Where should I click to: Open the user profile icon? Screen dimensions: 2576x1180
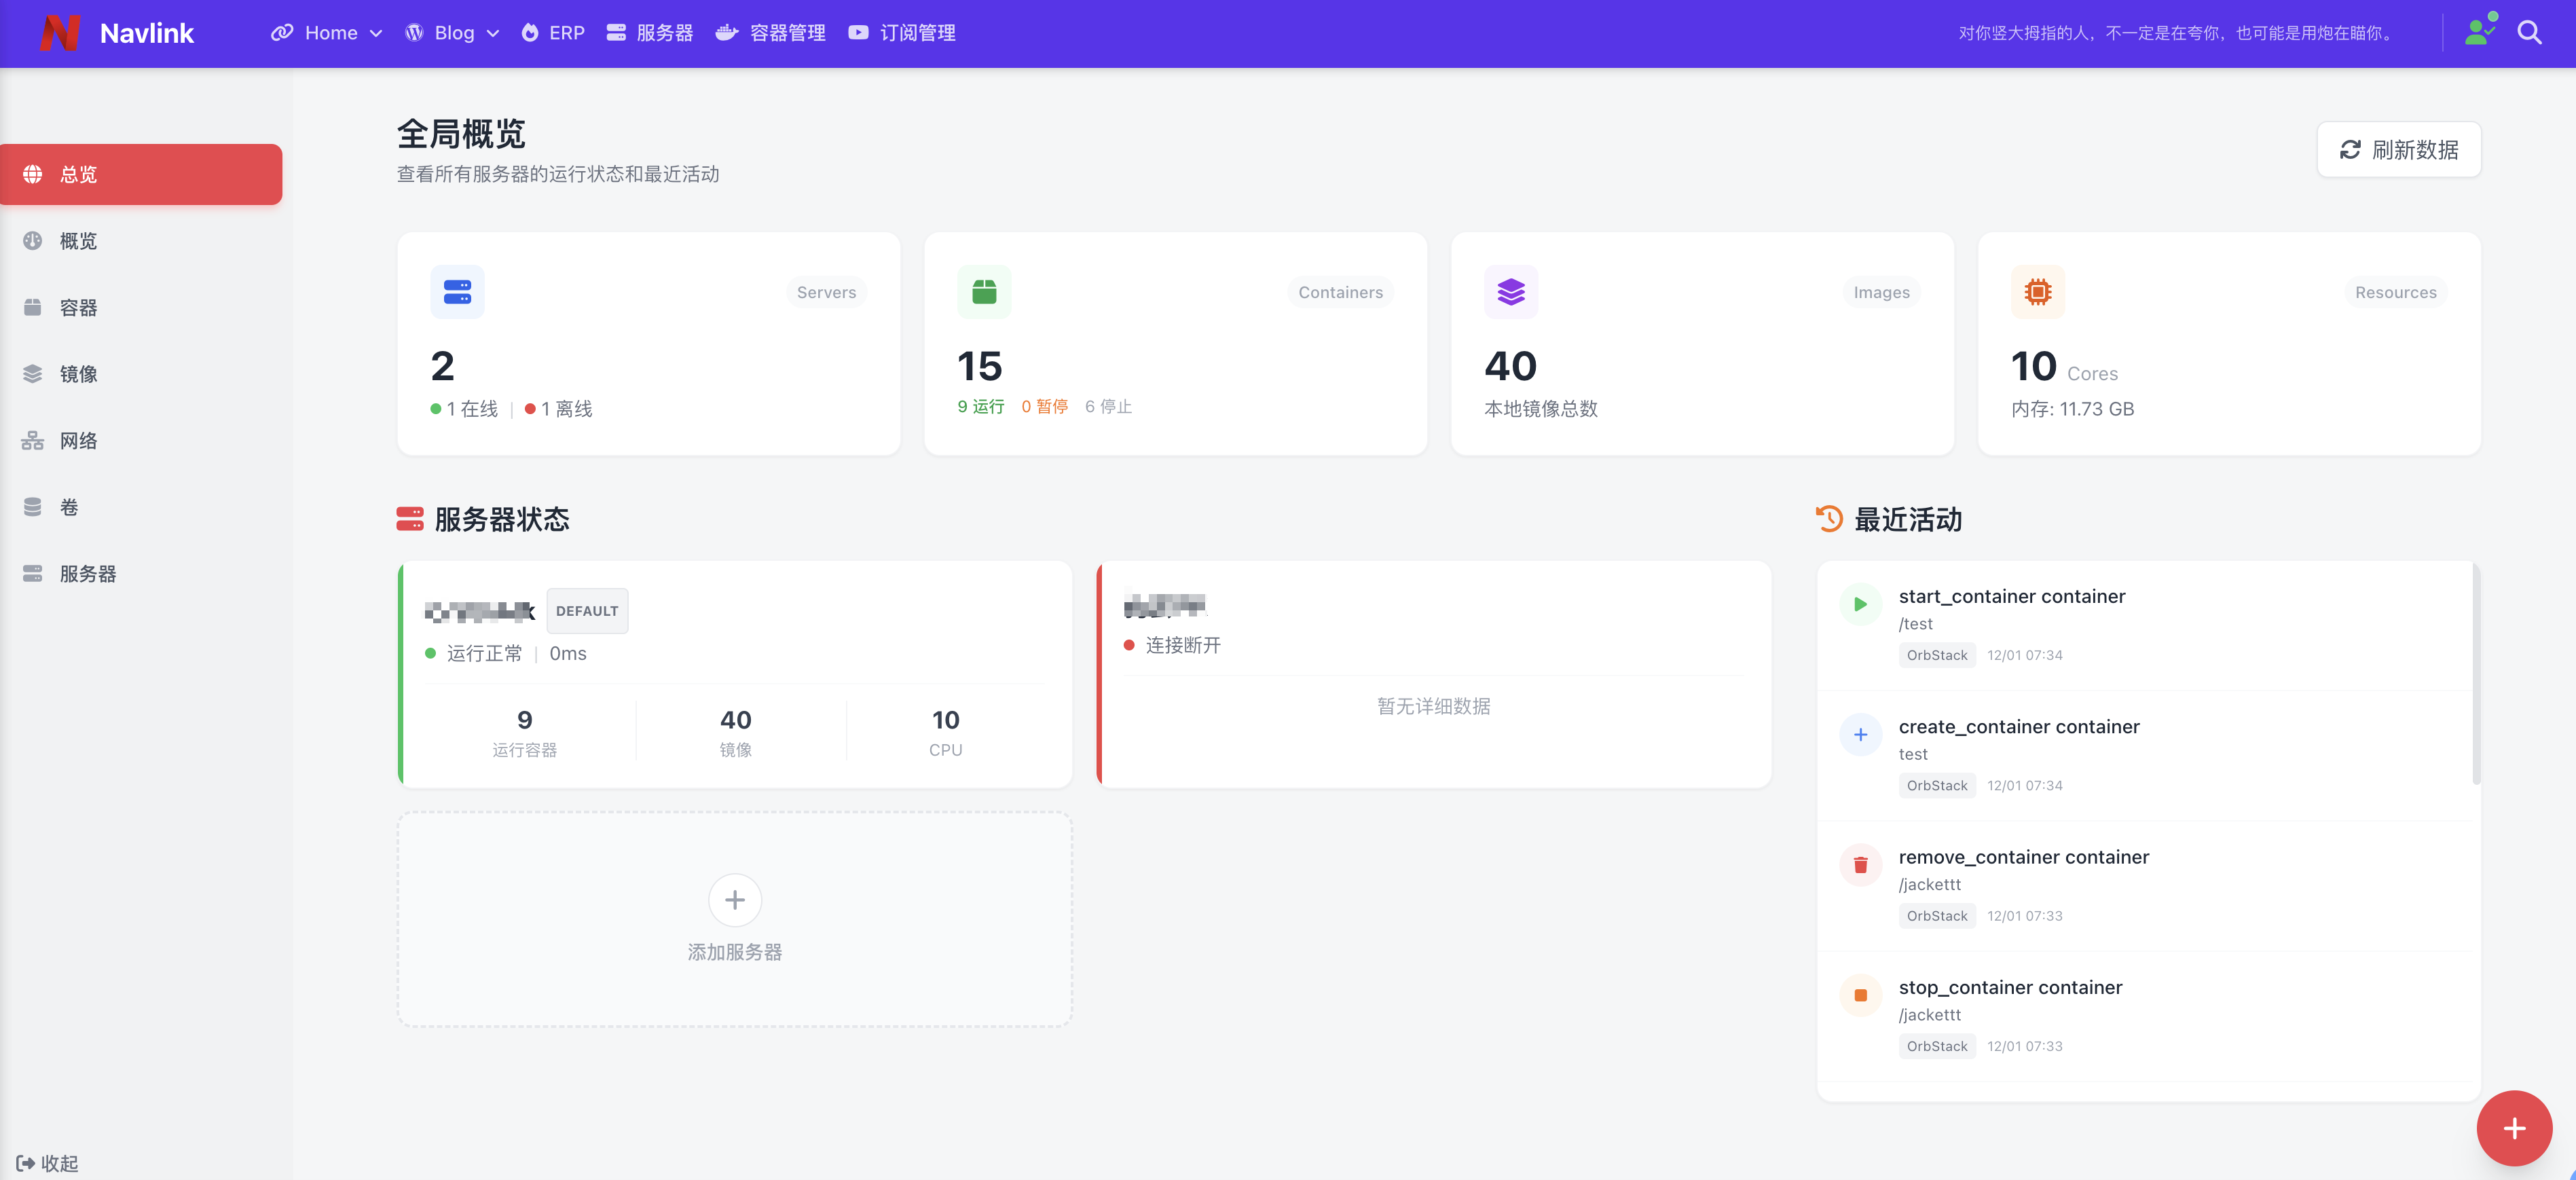pyautogui.click(x=2479, y=32)
